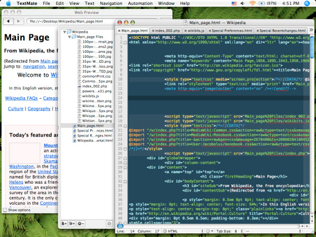Toggle the fold marker on line 27
Image resolution: width=316 pixels, height=237 pixels.
click(125, 158)
